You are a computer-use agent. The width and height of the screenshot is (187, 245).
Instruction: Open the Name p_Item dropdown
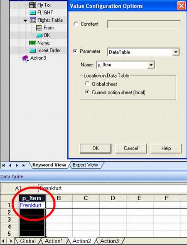(x=151, y=65)
